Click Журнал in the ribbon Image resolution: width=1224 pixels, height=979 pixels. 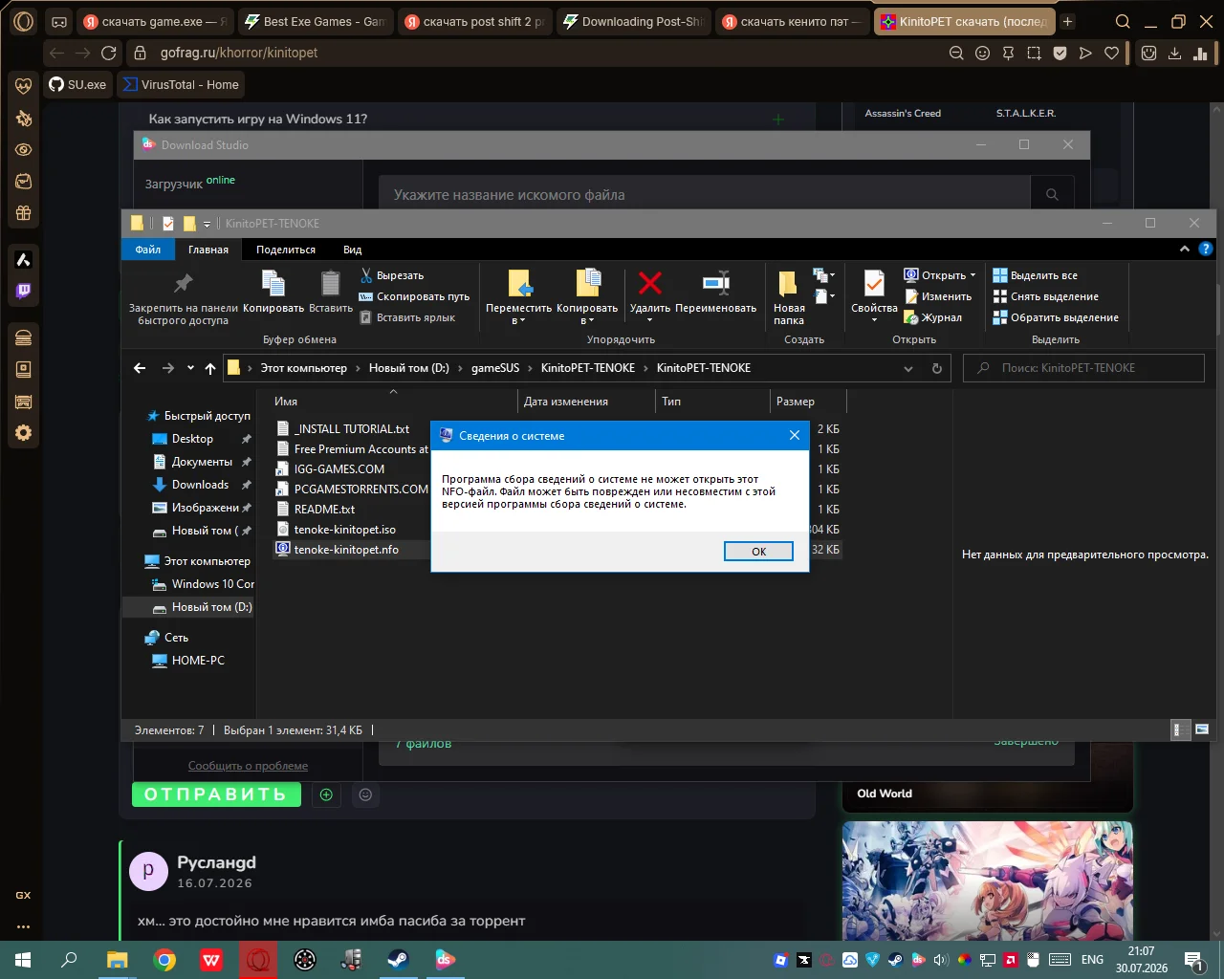pos(933,317)
